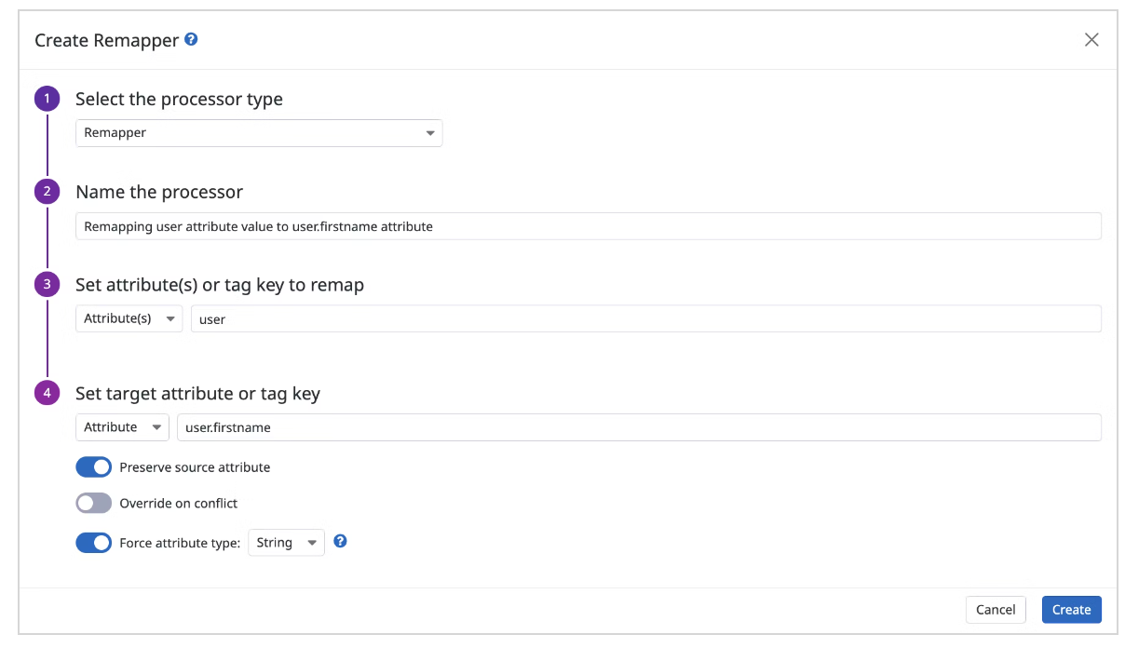Click the step 1 numbered circle
Screen dimensions: 1125x648
pyautogui.click(x=47, y=98)
